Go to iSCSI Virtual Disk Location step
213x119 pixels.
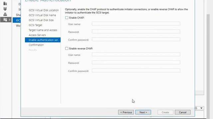pos(44,10)
